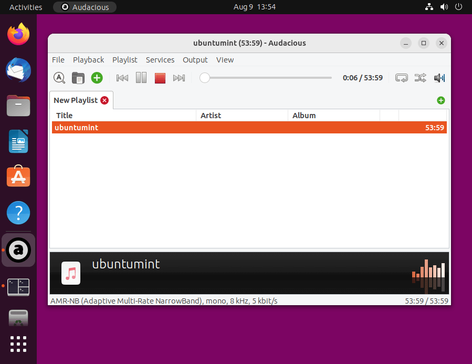The height and width of the screenshot is (364, 472).
Task: Toggle repeat mode
Action: (402, 78)
